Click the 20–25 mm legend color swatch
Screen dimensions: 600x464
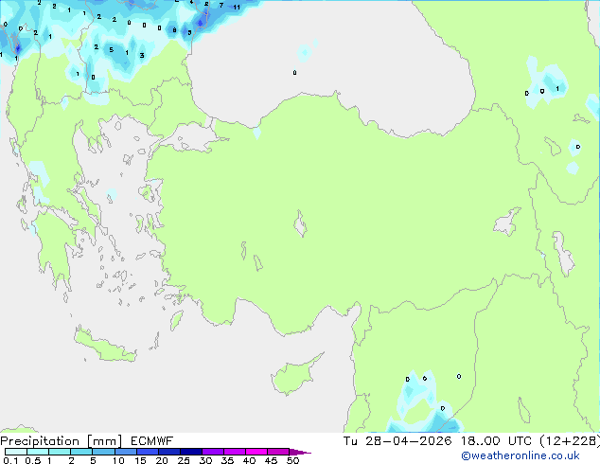point(169,452)
